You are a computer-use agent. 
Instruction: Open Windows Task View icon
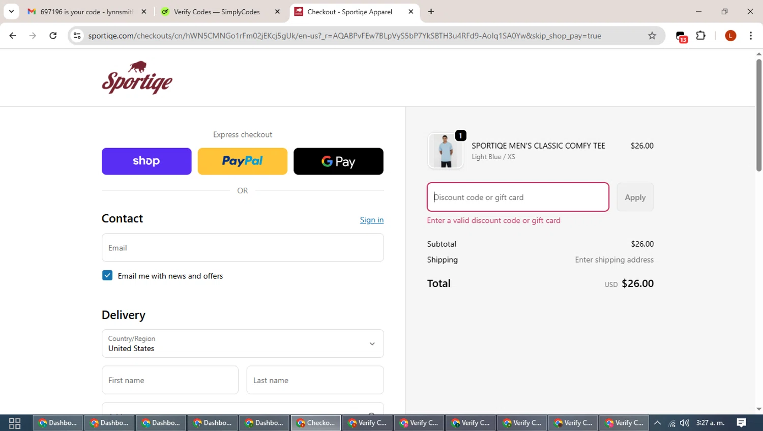[x=15, y=423]
